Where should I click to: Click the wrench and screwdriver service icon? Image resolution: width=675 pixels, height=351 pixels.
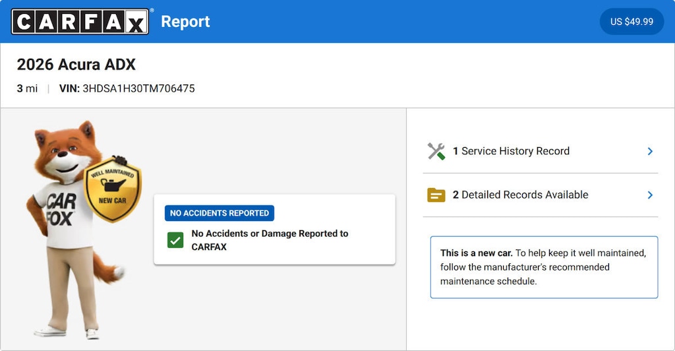(436, 151)
